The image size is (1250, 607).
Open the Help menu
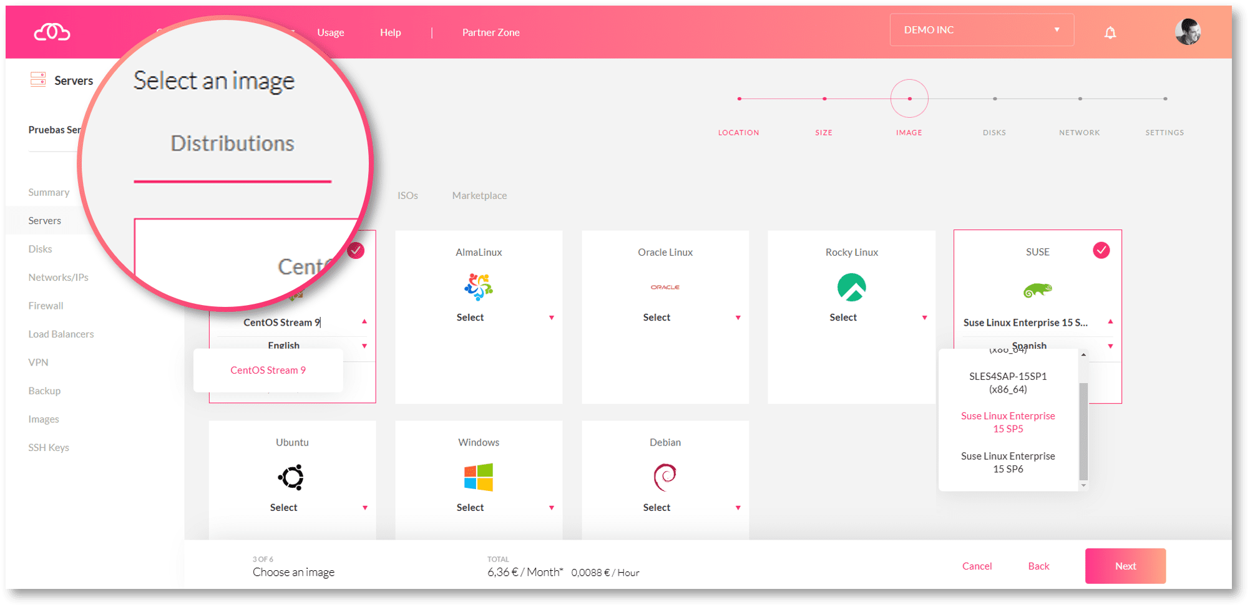[390, 32]
